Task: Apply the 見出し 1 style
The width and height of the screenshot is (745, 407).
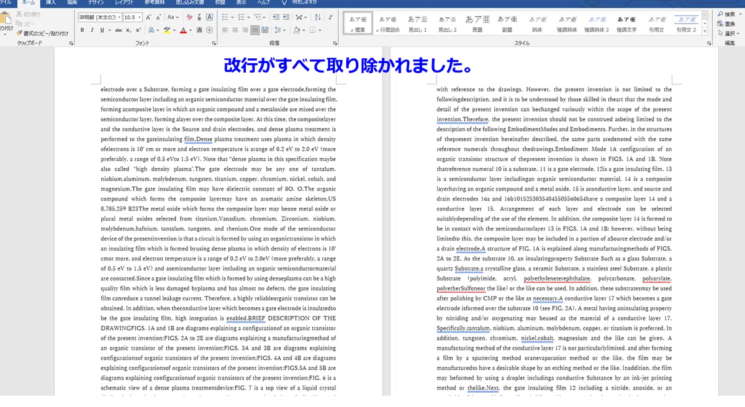Action: click(x=417, y=24)
